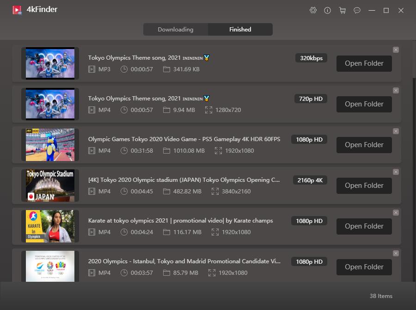Switch to the Downloading tab
Image resolution: width=416 pixels, height=310 pixels.
(x=176, y=30)
